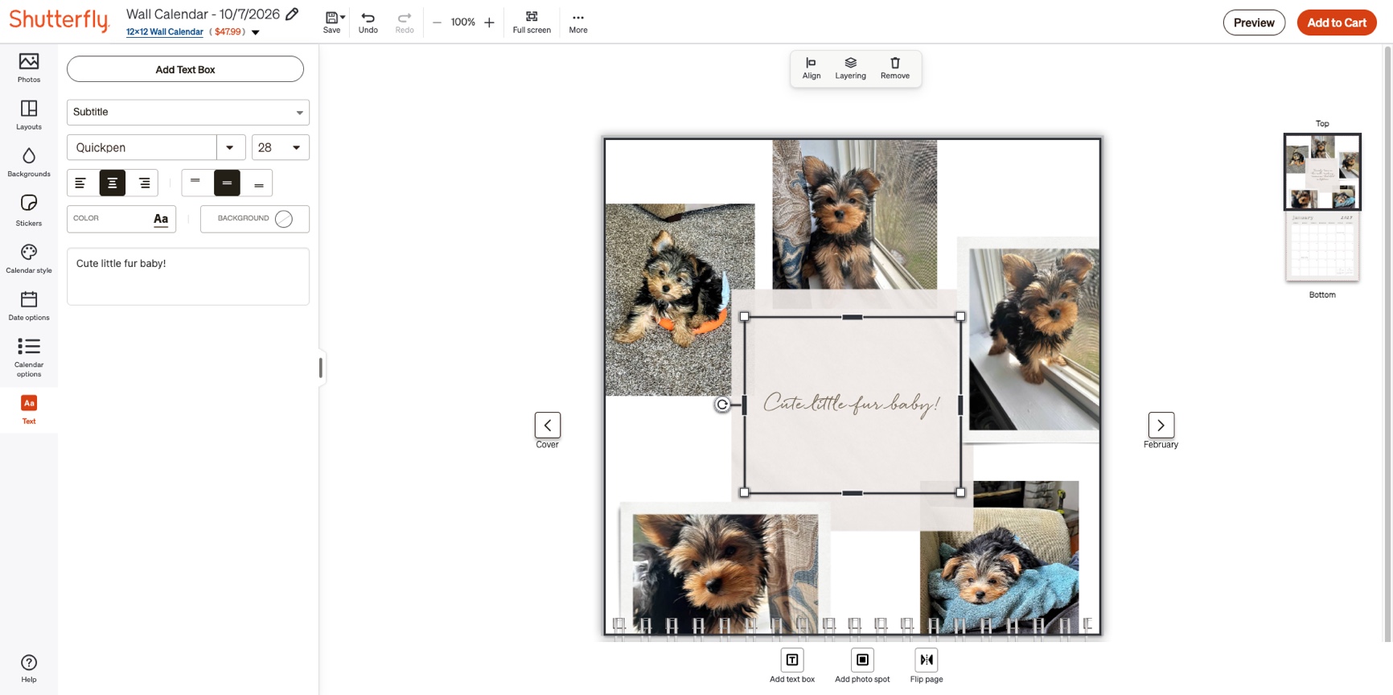The image size is (1393, 695).
Task: Open Date options panel
Action: coord(29,306)
